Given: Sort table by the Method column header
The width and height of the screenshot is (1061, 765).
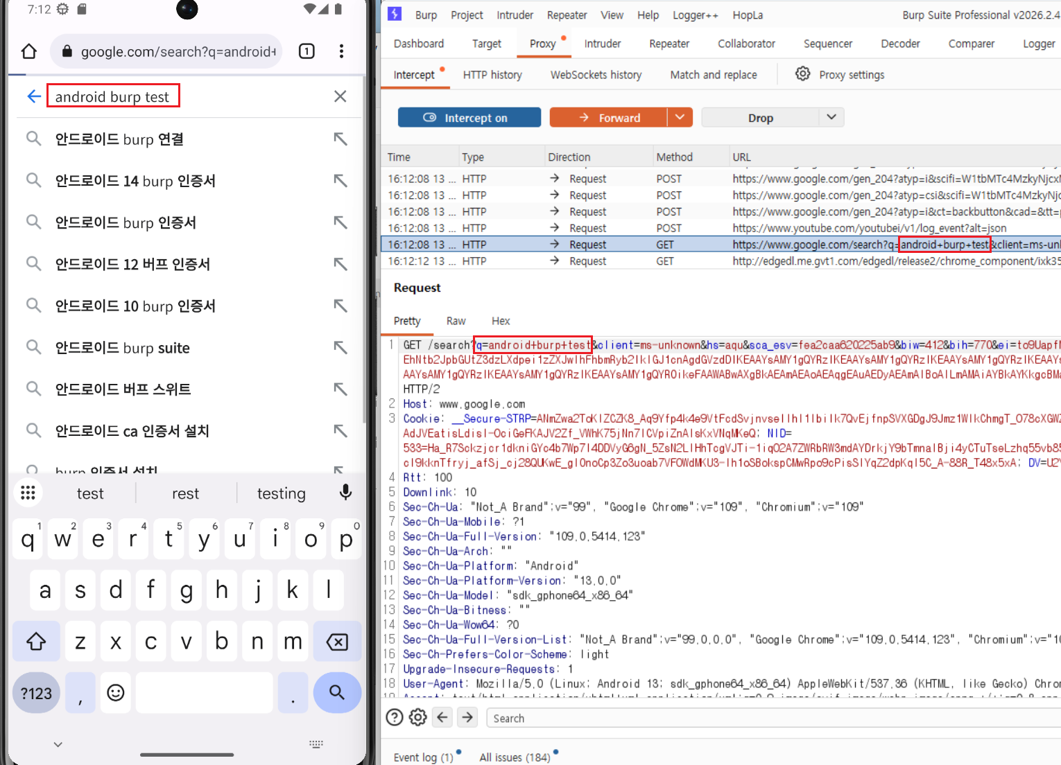Looking at the screenshot, I should pos(674,157).
